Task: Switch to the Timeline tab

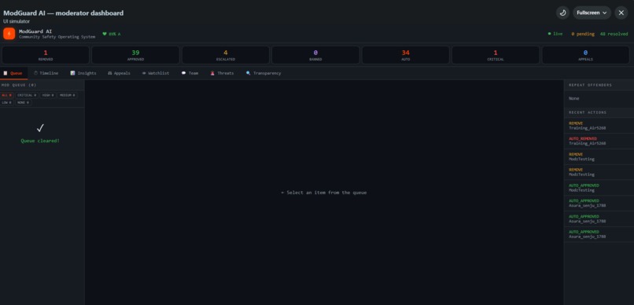Action: click(46, 73)
